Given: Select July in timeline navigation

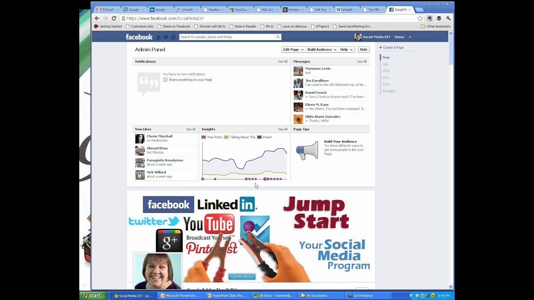Looking at the screenshot, I should (385, 64).
